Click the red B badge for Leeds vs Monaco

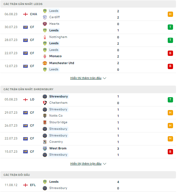(170, 53)
